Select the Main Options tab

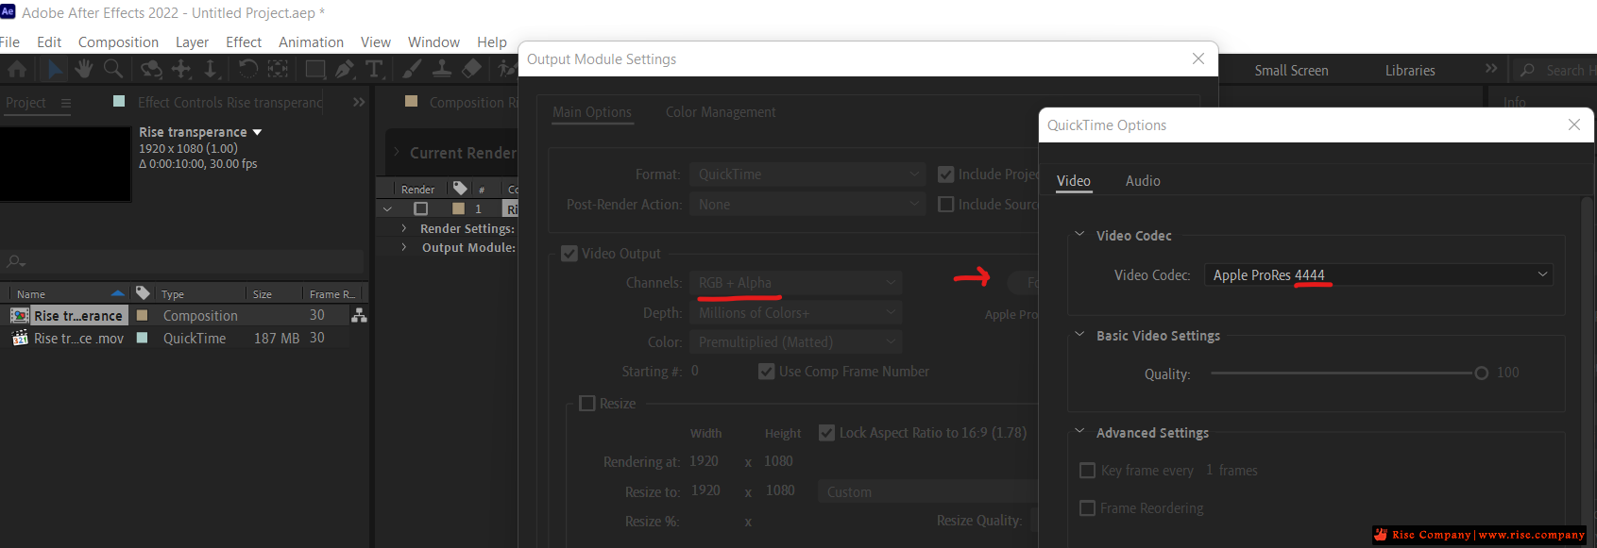click(592, 111)
